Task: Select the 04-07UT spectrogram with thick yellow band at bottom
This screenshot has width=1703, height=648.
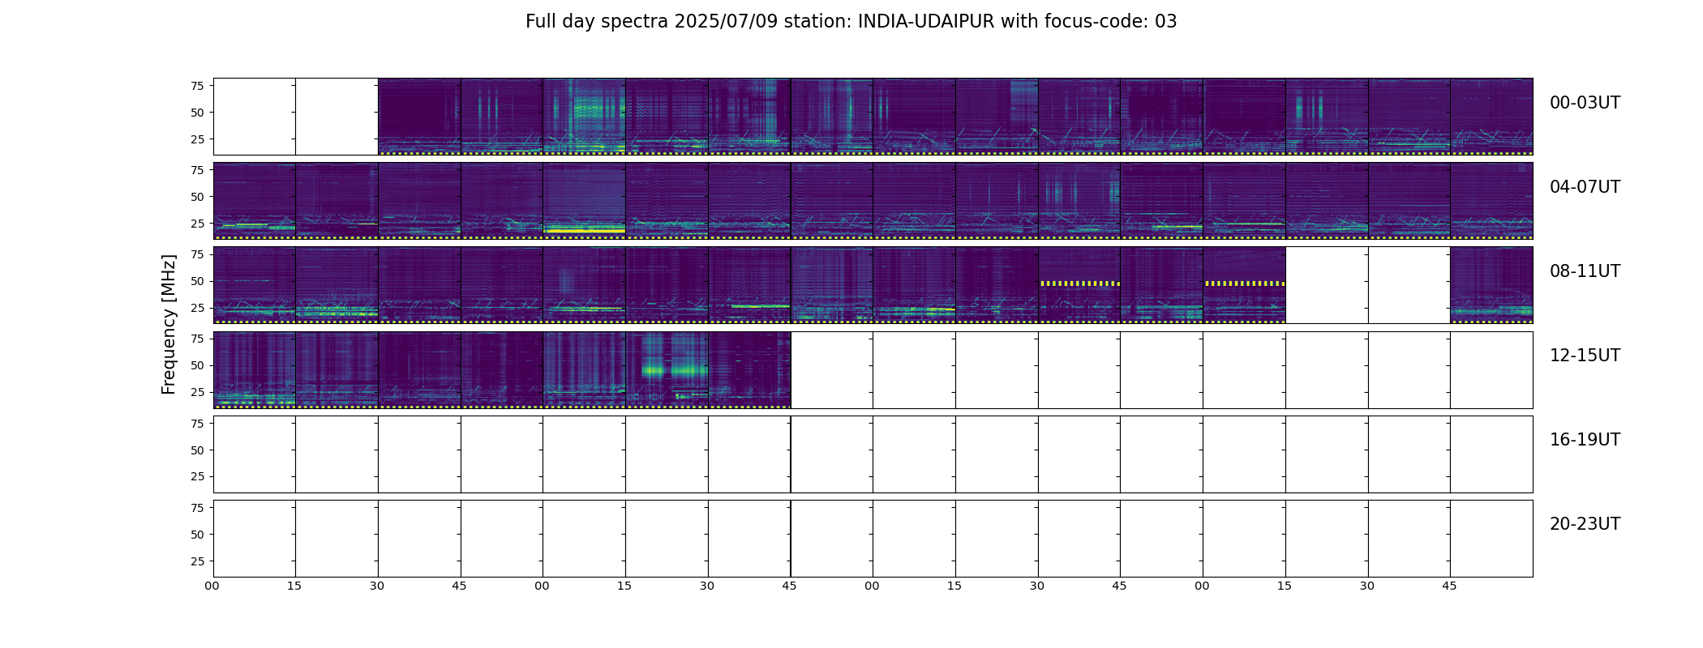Action: (584, 201)
